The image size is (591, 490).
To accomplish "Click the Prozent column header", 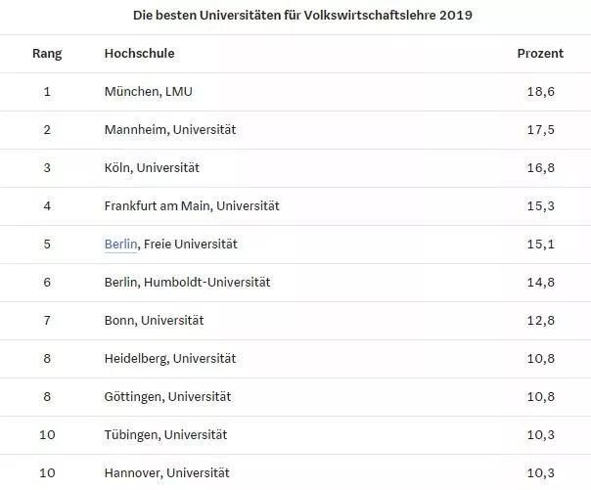I will 540,53.
